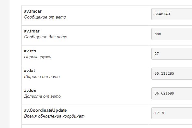This screenshot has width=192, height=128.
Task: Select the av.res setting label
Action: [30, 51]
